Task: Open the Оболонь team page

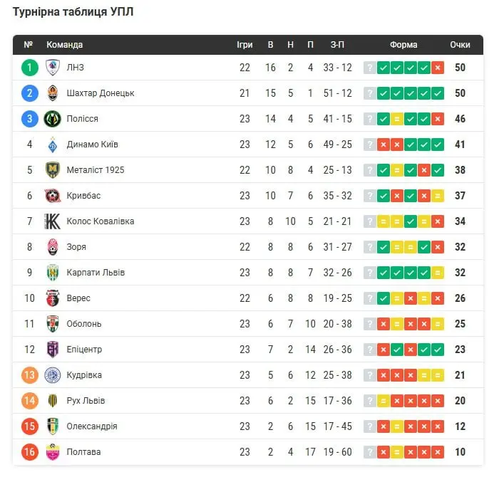Action: tap(83, 324)
